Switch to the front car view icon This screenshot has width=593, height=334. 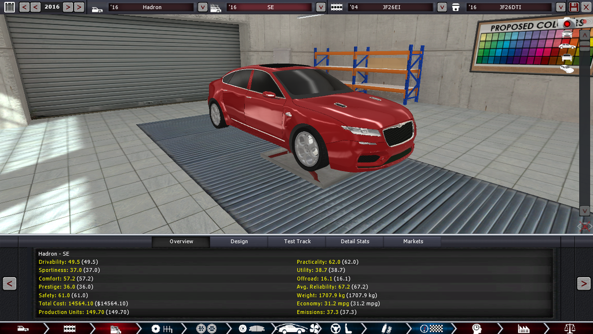(x=567, y=35)
